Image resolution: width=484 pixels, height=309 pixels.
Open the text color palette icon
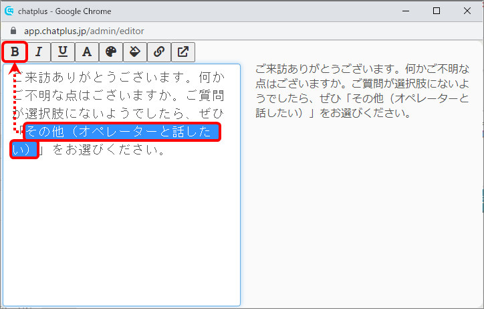tap(111, 52)
